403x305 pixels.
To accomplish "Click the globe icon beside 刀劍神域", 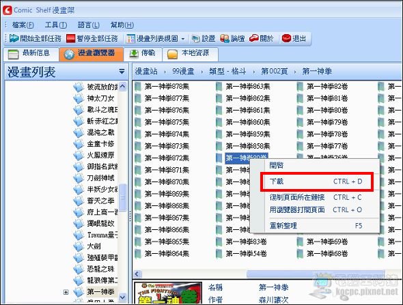I will (78, 178).
